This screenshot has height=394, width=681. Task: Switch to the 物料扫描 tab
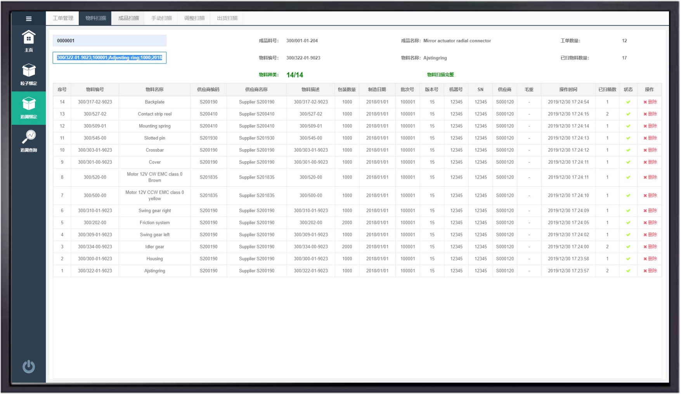[95, 18]
